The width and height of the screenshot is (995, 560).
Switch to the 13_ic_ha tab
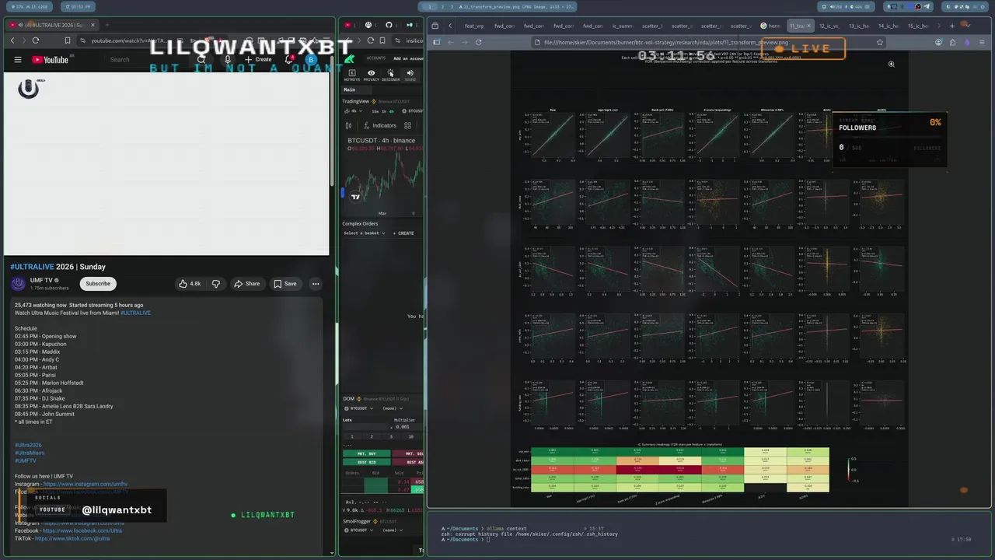(858, 26)
